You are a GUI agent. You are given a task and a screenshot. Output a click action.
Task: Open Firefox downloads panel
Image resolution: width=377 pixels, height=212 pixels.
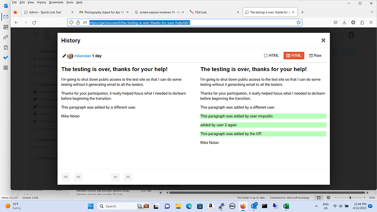coord(344,22)
